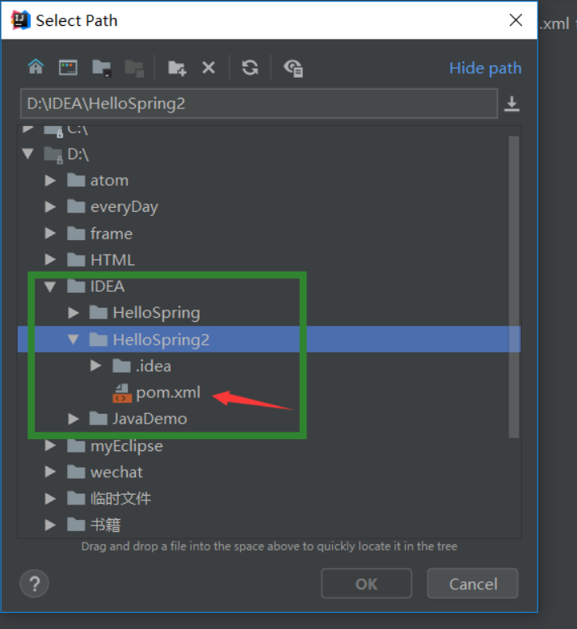Screen dimensions: 577x629
Task: Click the Cancel button
Action: tap(473, 584)
